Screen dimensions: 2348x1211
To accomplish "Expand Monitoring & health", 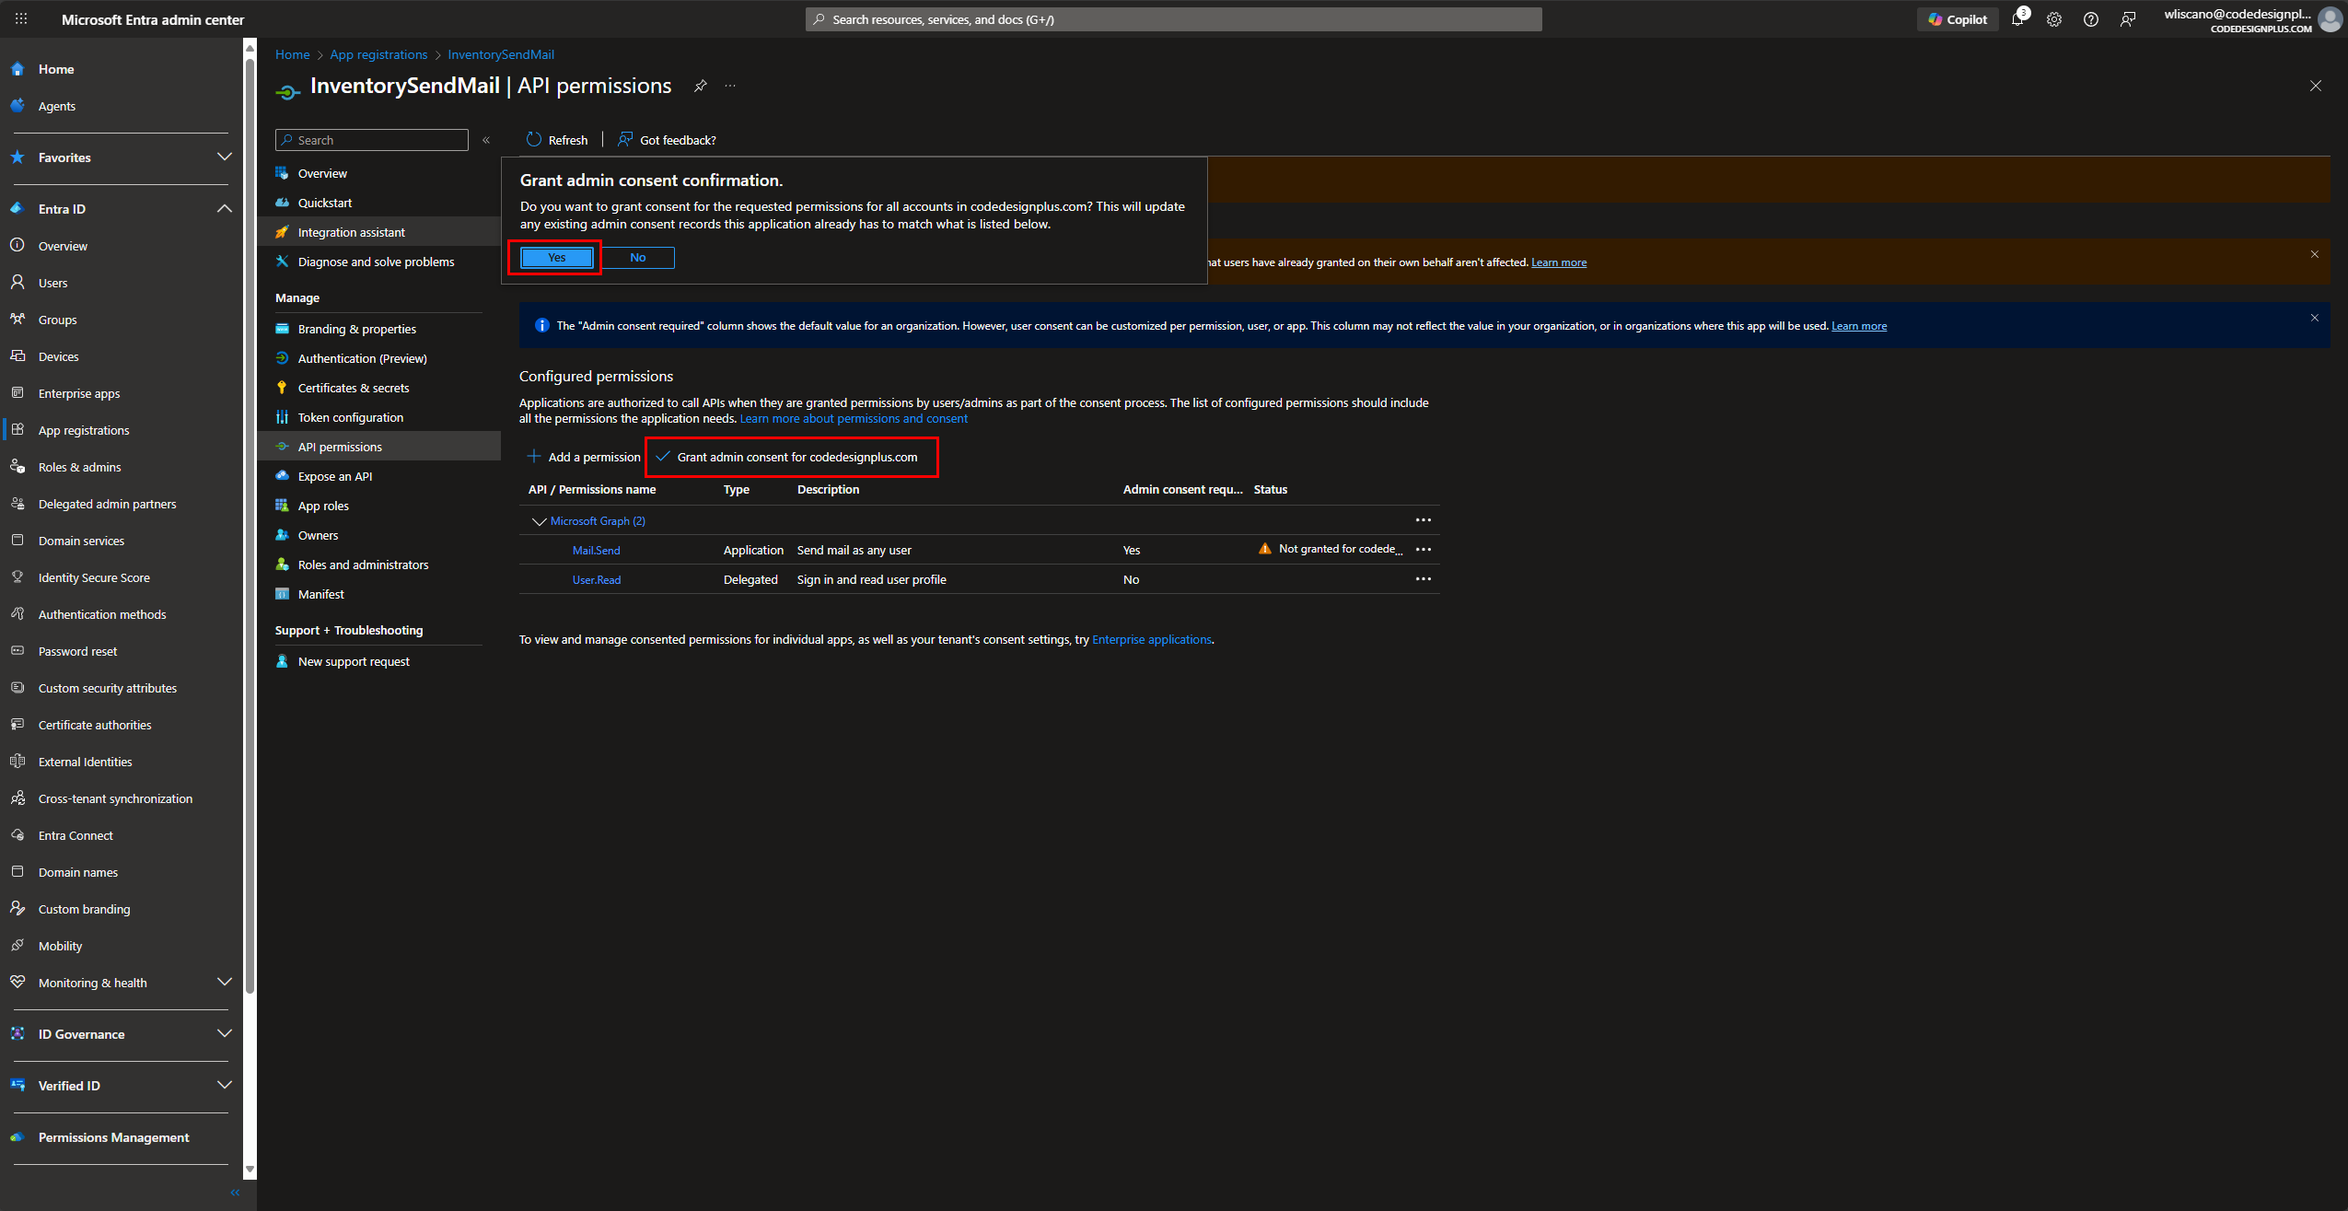I will tap(224, 983).
